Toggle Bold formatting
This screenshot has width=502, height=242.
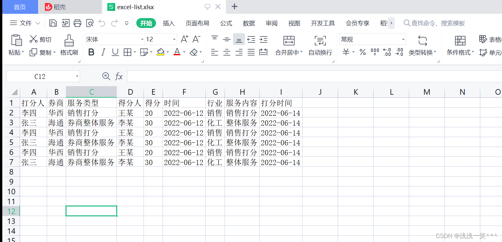coord(91,52)
